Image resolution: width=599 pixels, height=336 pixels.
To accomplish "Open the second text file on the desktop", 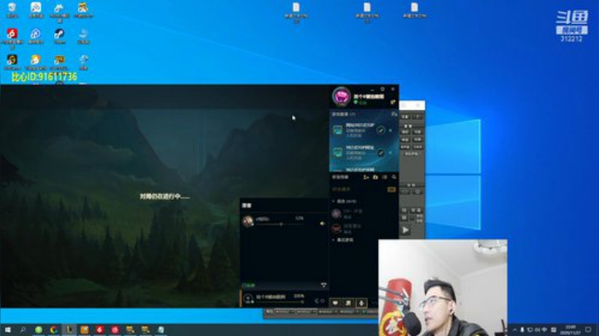I will tap(367, 12).
